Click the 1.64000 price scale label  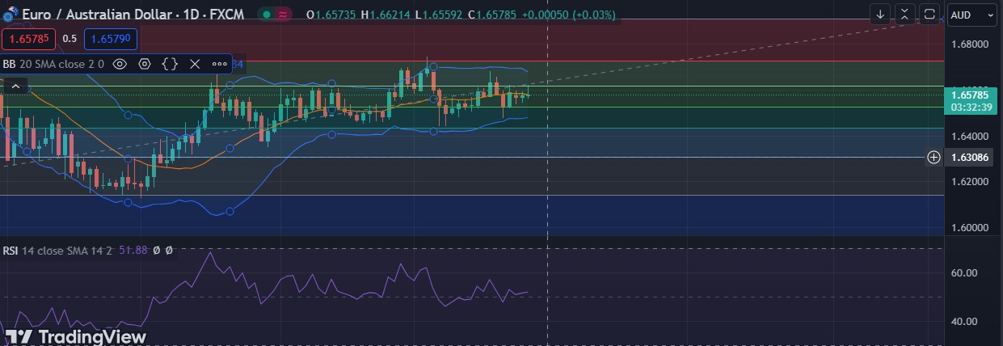971,137
